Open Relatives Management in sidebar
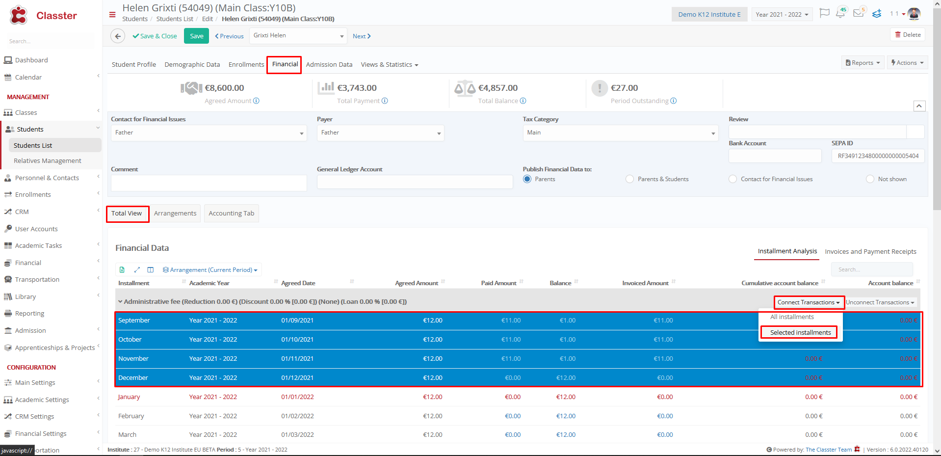The width and height of the screenshot is (941, 456). click(48, 161)
